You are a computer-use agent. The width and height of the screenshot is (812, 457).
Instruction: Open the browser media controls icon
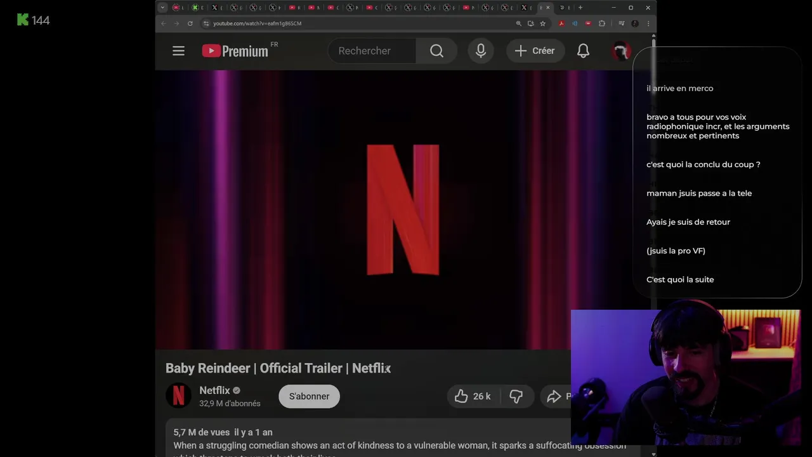pyautogui.click(x=621, y=23)
